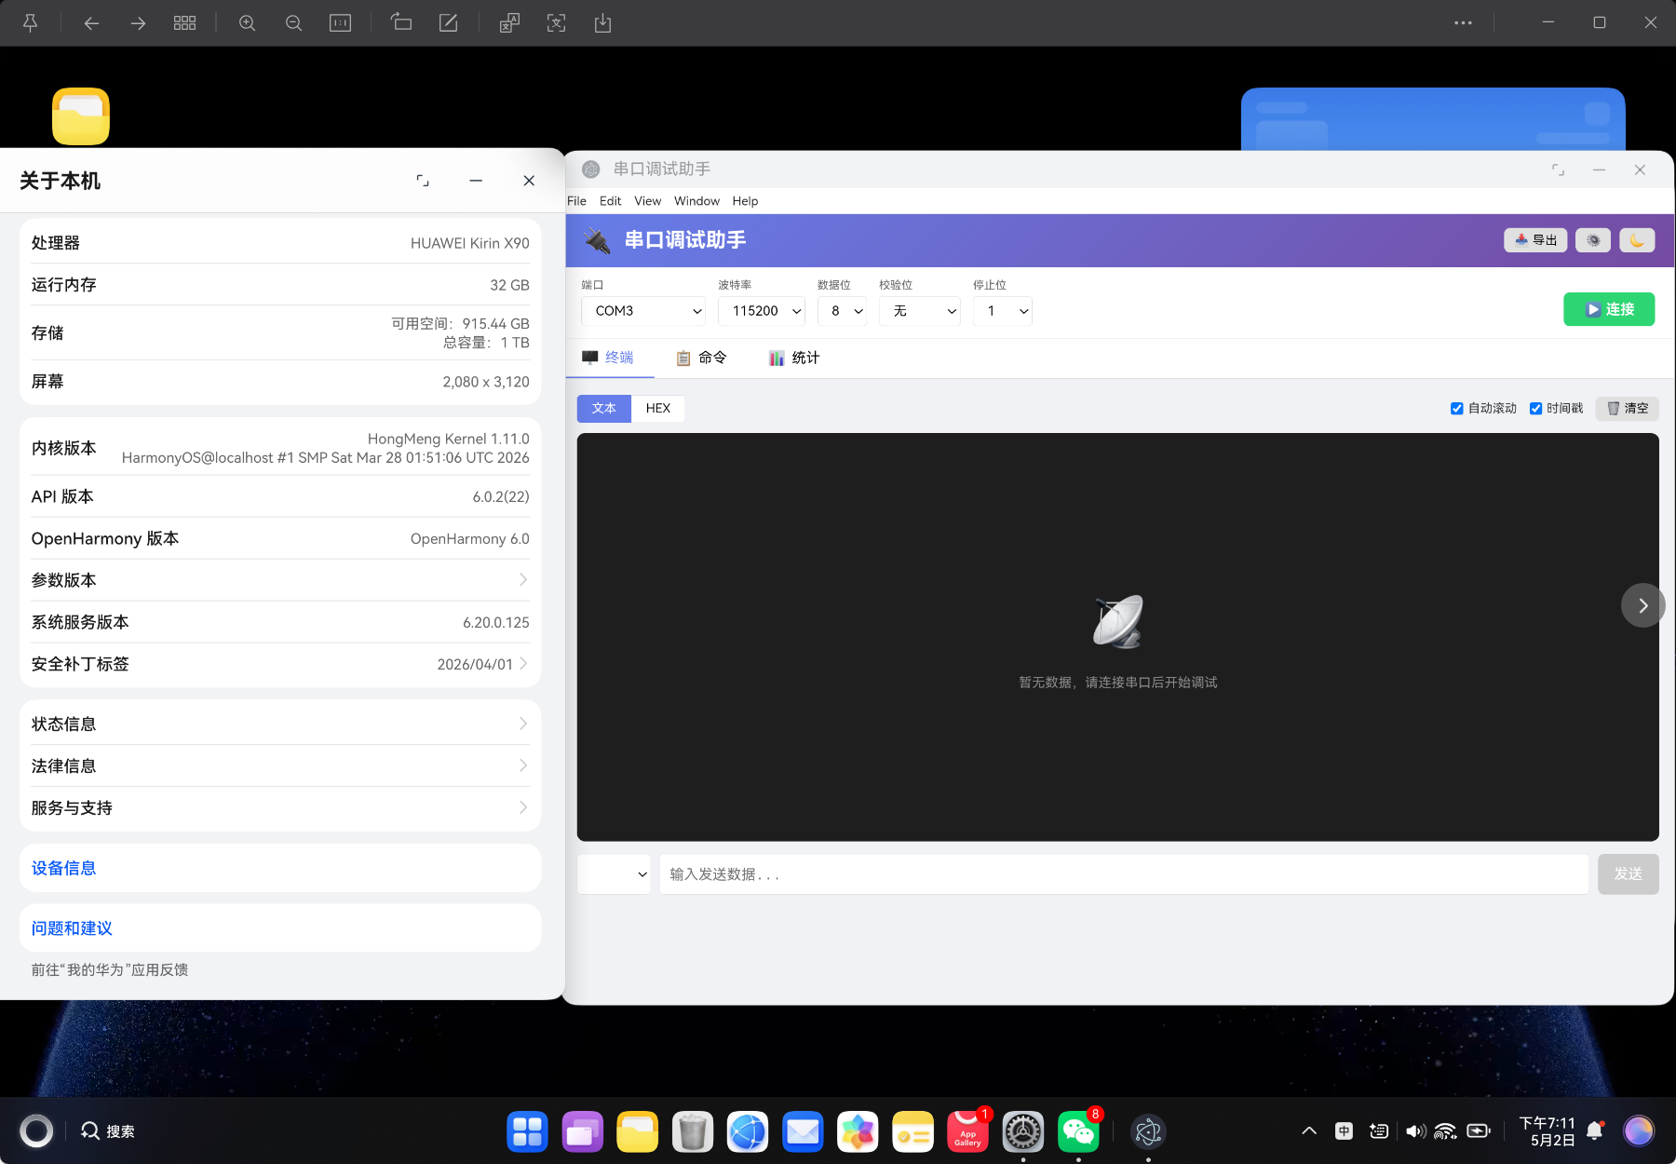The image size is (1676, 1164).
Task: Open the Gallery app from dock
Action: [858, 1131]
